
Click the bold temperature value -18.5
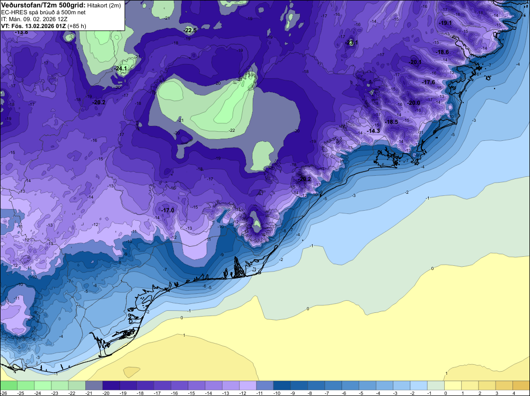[392, 122]
